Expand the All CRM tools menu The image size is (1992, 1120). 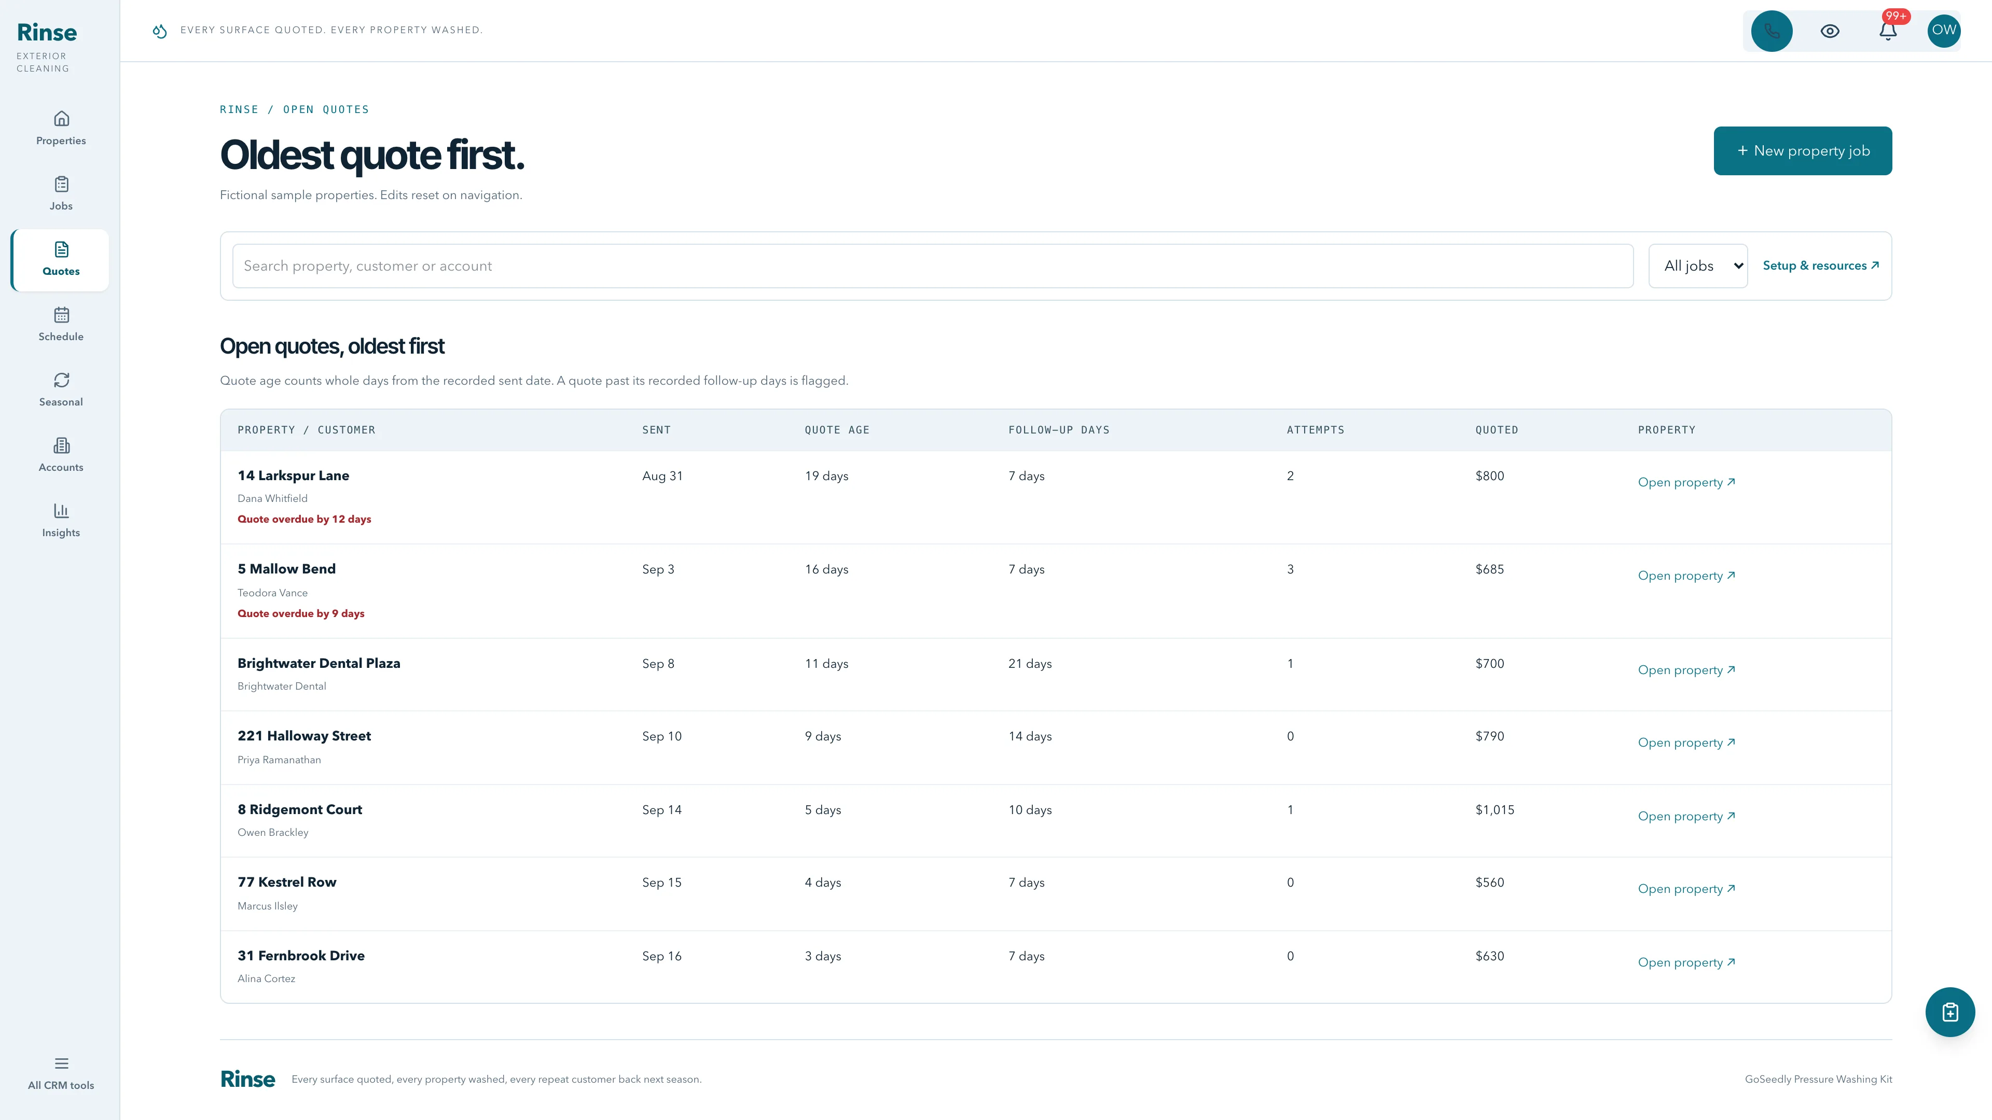click(61, 1074)
